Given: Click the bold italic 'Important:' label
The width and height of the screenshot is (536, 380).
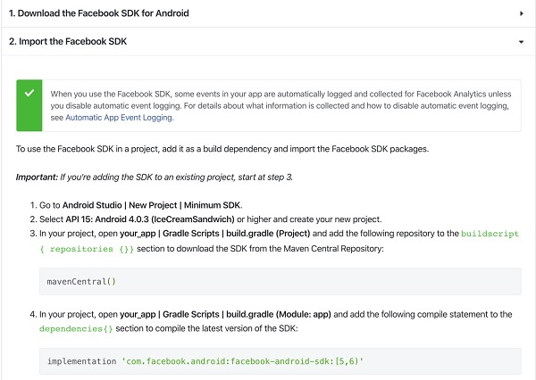Looking at the screenshot, I should (x=37, y=177).
